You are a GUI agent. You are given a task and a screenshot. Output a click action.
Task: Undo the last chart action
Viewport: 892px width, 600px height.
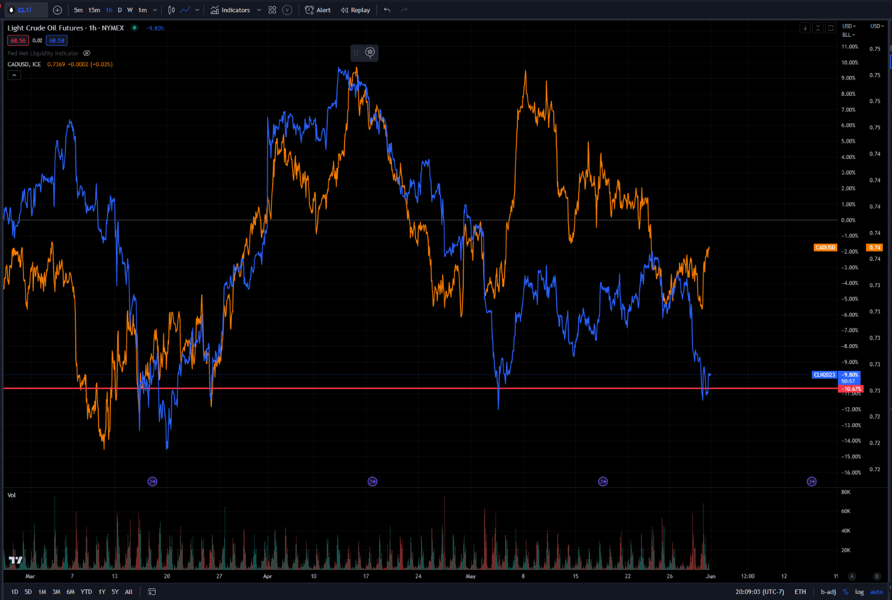(386, 9)
